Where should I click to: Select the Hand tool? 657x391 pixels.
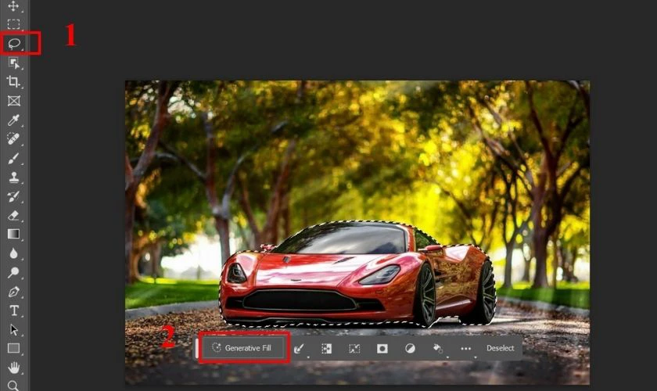(x=13, y=368)
